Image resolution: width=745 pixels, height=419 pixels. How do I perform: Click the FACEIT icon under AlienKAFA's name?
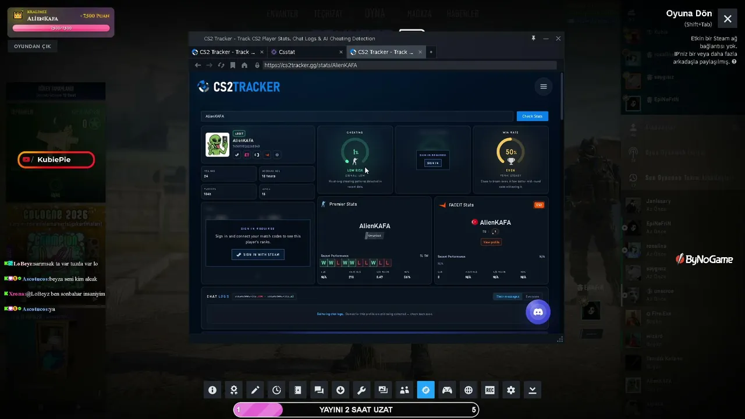pos(267,155)
